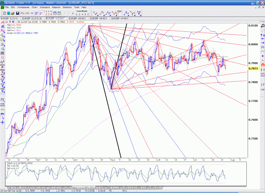Image resolution: width=265 pixels, height=193 pixels.
Task: Select the second swing pattern tool icon
Action: (102, 13)
